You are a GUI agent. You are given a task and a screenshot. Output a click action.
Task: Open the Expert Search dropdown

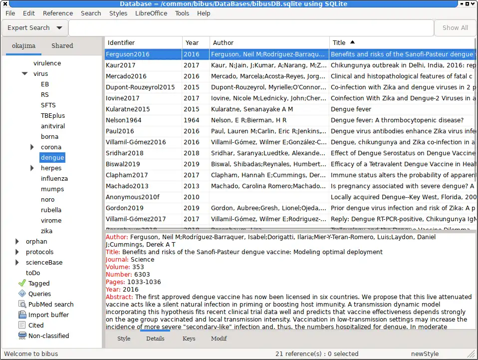click(34, 28)
